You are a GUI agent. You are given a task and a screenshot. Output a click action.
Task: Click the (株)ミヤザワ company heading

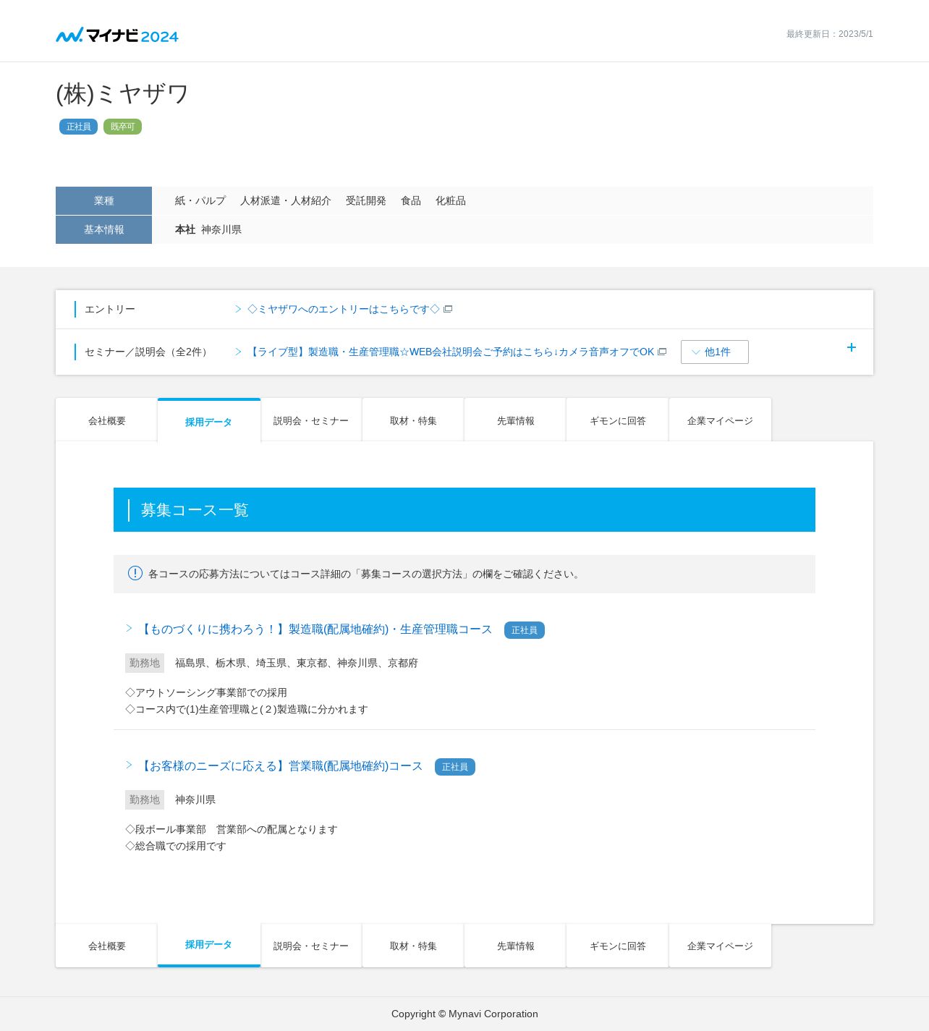coord(122,94)
